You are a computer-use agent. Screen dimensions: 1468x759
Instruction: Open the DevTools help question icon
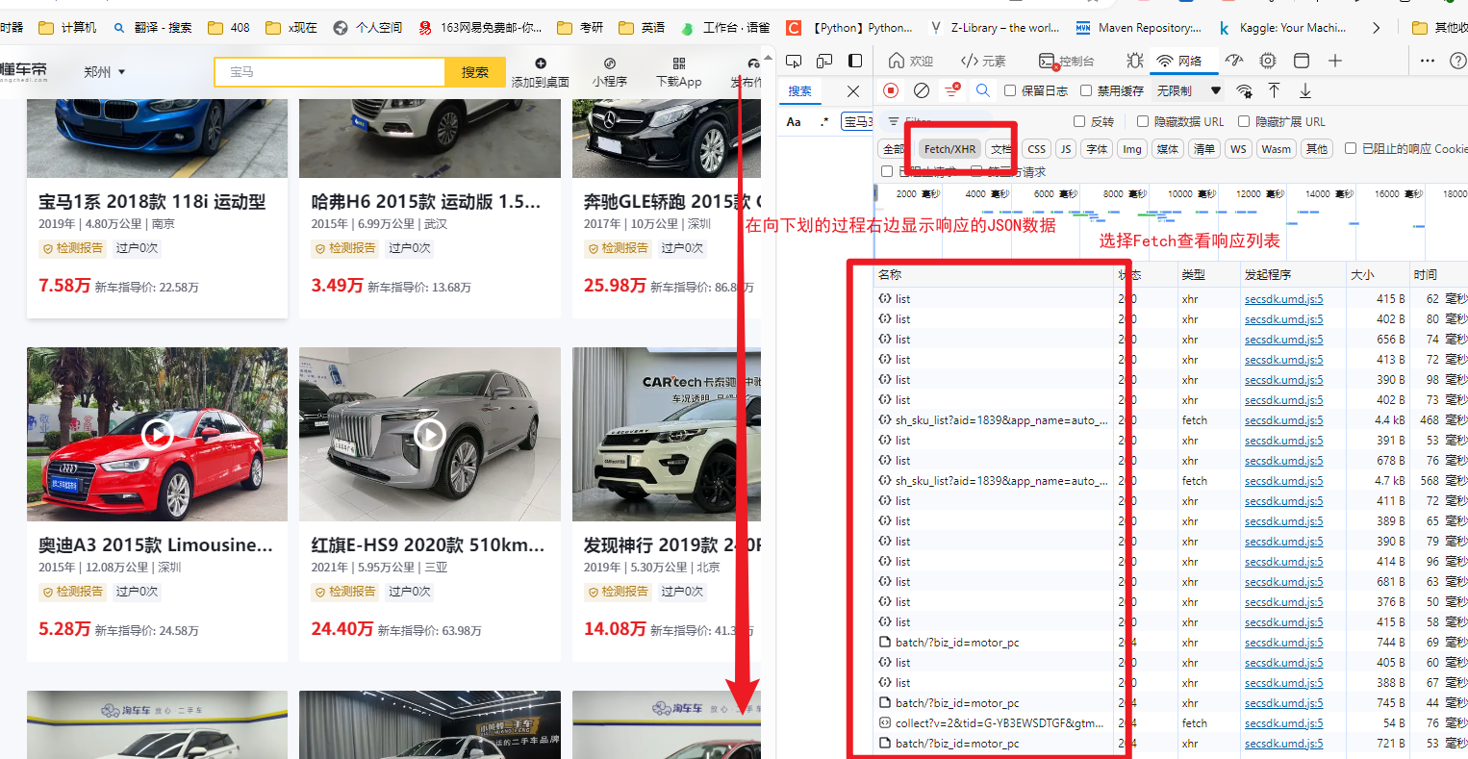click(1458, 61)
